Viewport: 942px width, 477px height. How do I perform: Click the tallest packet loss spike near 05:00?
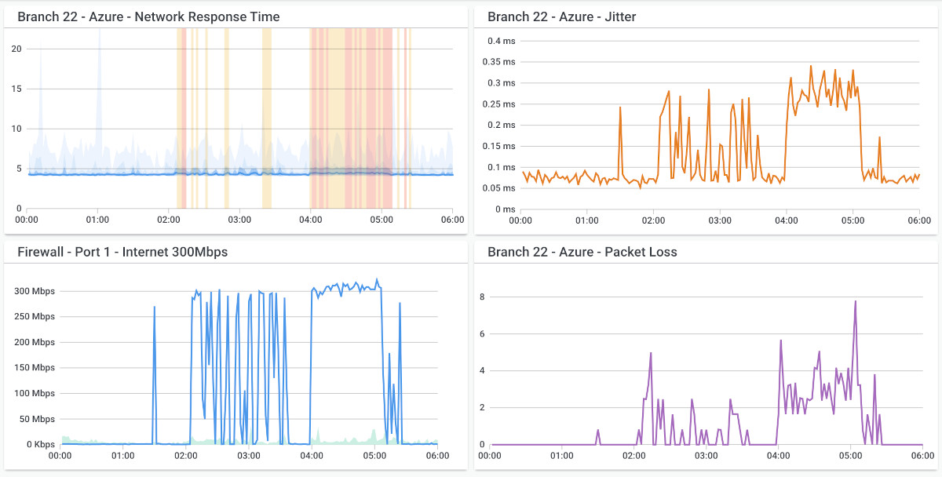tap(854, 300)
